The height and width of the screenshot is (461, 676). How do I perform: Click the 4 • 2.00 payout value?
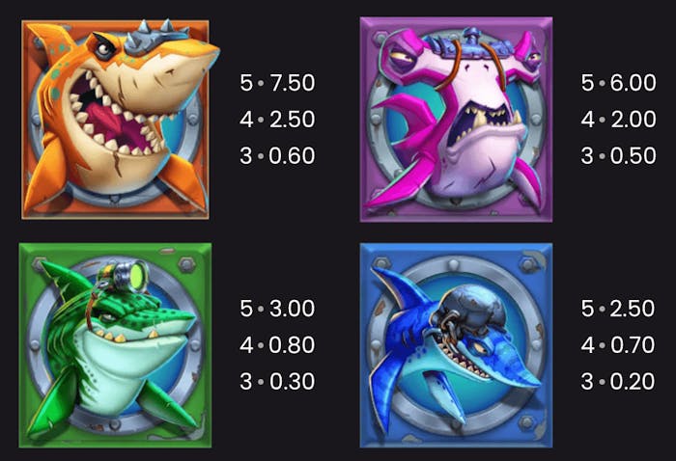[618, 120]
